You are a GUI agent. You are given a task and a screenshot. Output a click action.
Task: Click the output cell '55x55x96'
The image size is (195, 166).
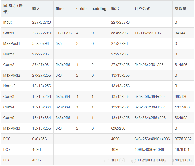[x=119, y=33]
